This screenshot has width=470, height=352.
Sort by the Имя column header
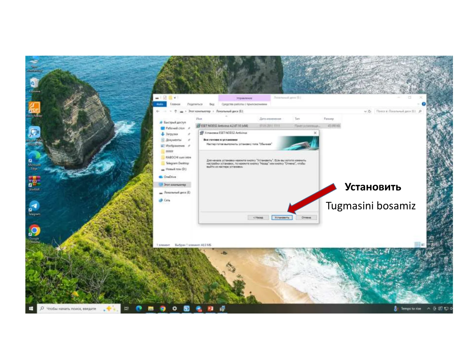pyautogui.click(x=199, y=119)
